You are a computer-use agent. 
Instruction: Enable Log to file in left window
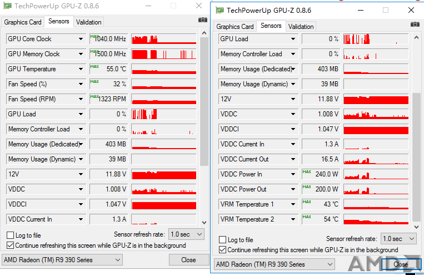(x=10, y=235)
